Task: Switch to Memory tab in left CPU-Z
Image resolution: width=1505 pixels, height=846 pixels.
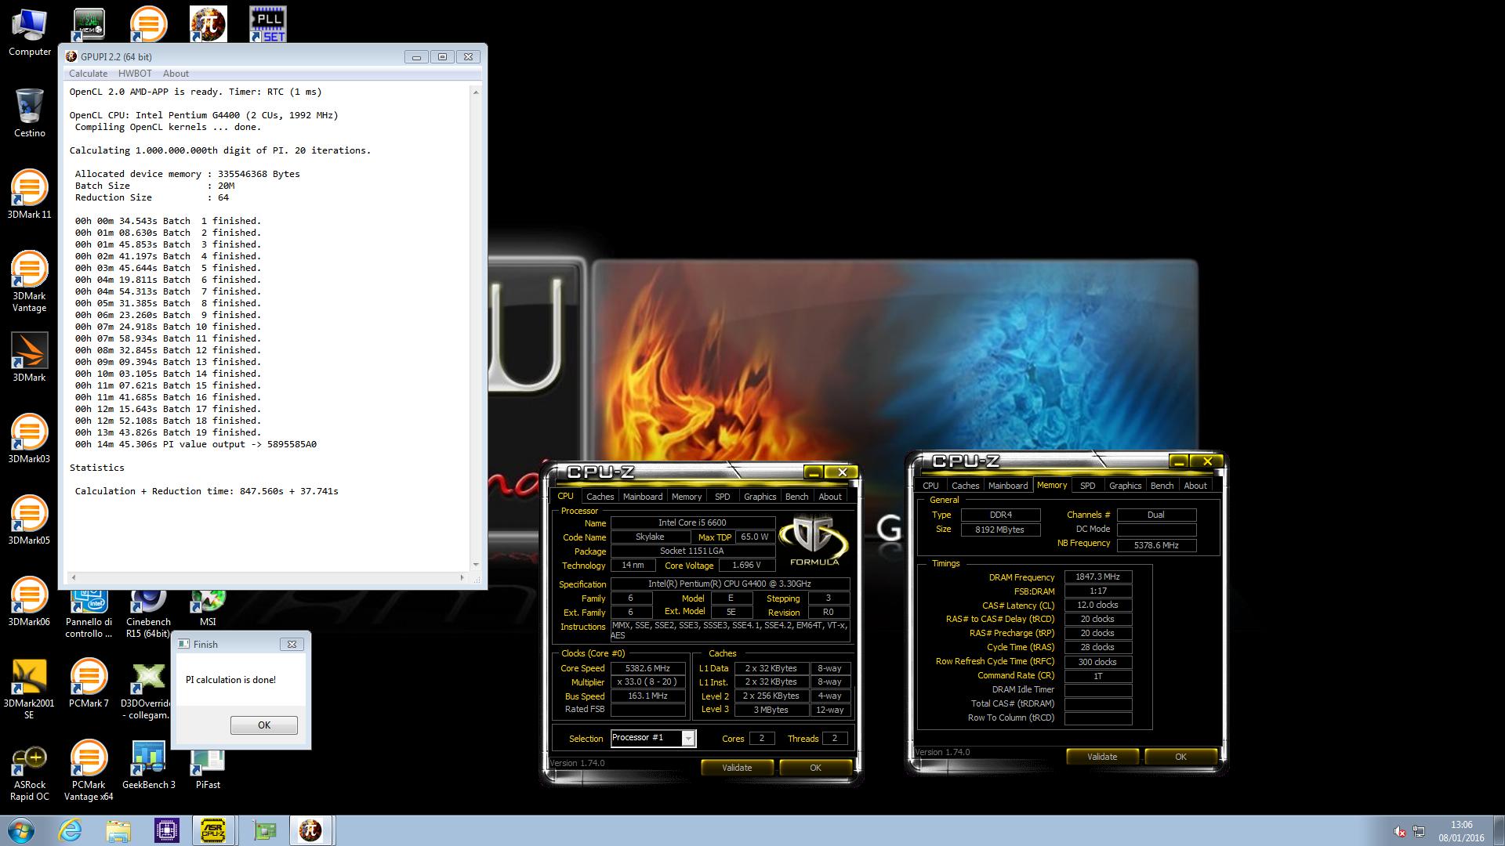Action: tap(687, 497)
